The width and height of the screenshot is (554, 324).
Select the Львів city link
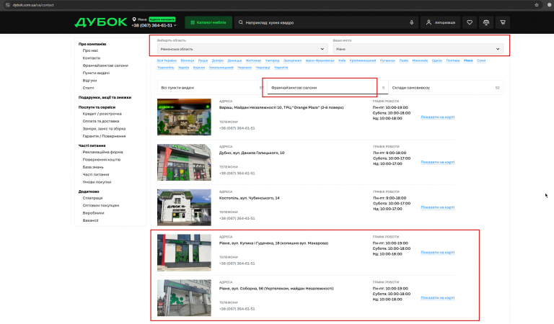click(403, 60)
